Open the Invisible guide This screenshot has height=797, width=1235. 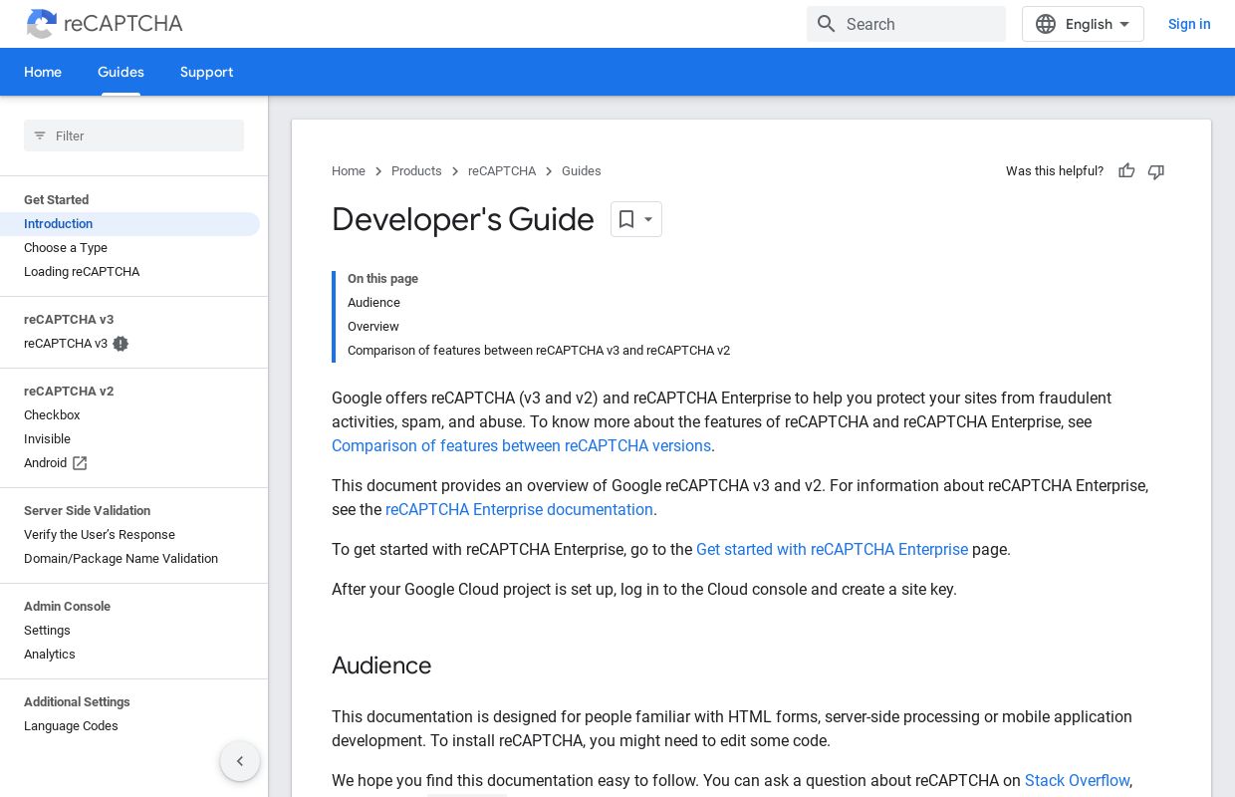47,439
